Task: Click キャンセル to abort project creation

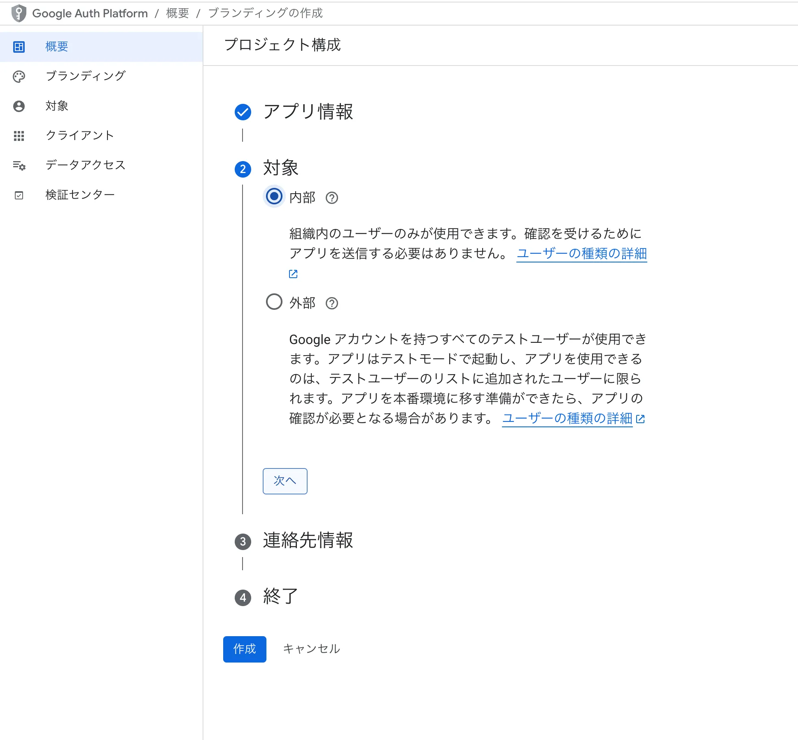Action: point(312,649)
